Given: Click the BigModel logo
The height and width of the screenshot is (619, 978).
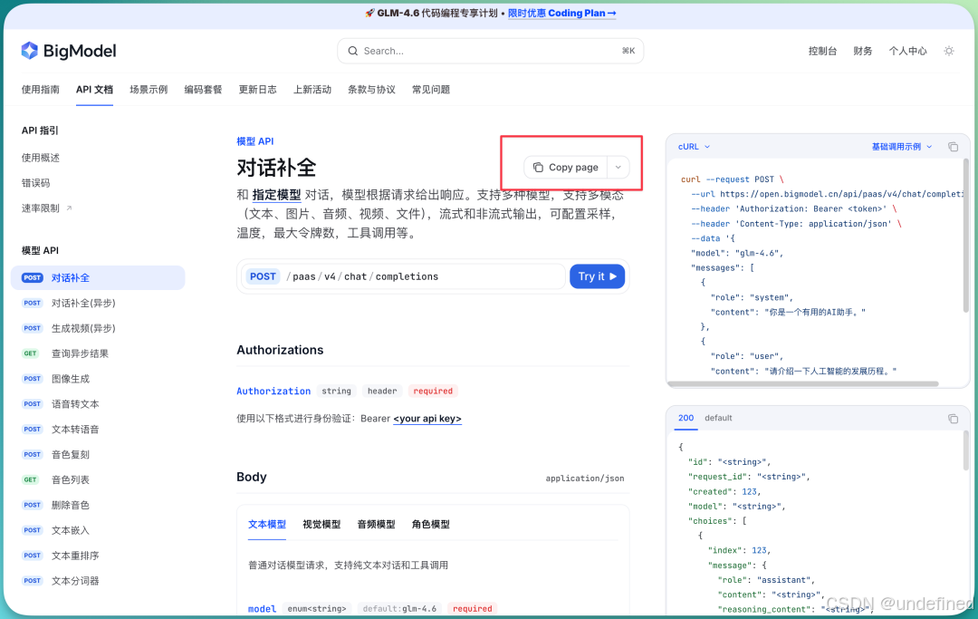Looking at the screenshot, I should 69,51.
